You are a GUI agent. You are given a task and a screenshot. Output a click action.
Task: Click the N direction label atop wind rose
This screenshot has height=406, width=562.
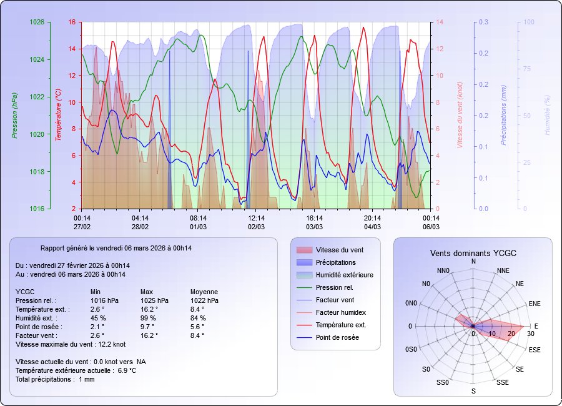473,261
